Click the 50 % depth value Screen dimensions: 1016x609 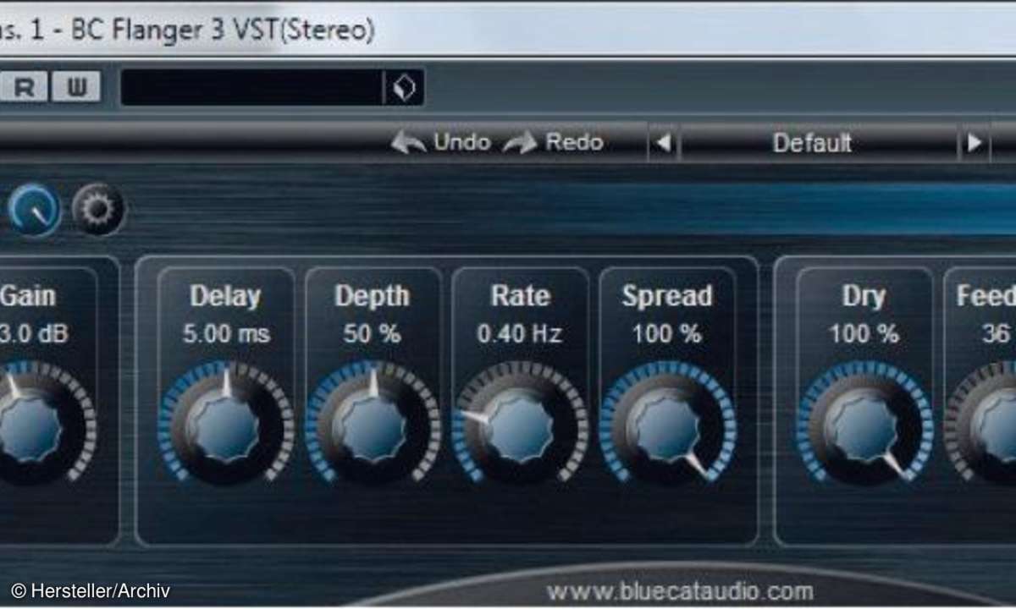[x=372, y=334]
